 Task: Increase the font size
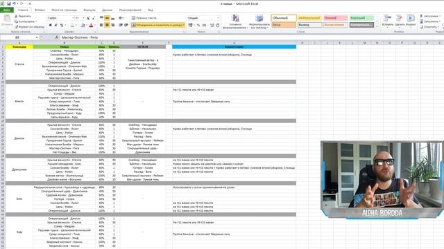(x=88, y=18)
